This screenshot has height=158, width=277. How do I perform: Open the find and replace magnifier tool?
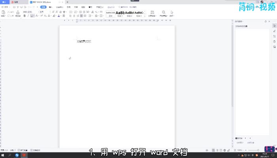click(163, 13)
